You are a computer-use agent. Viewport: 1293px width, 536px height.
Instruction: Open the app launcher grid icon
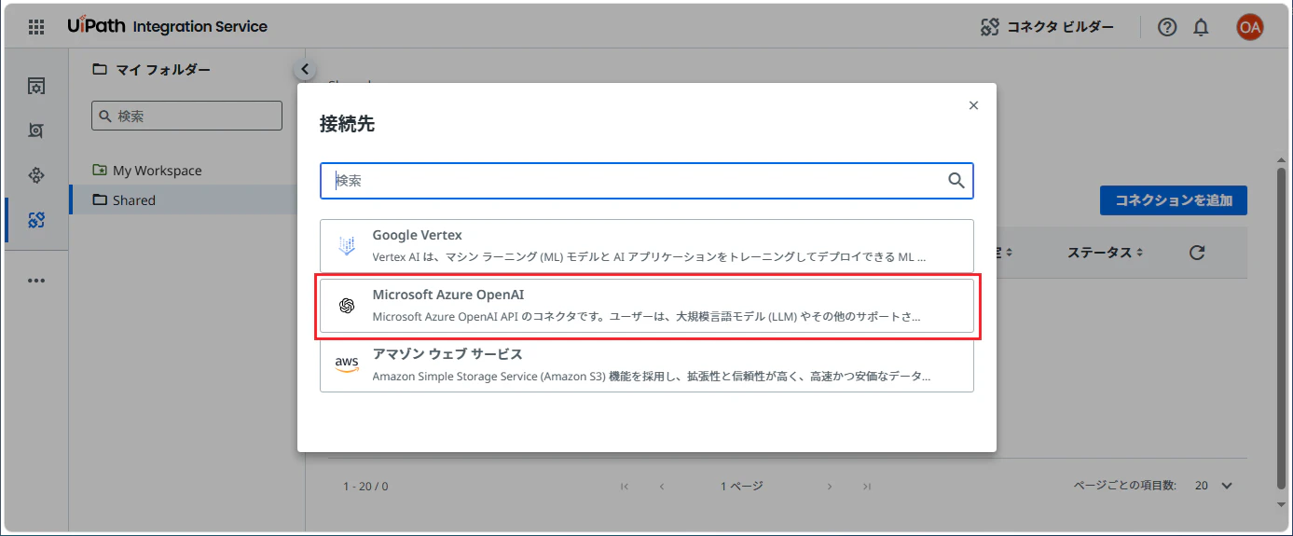tap(36, 27)
